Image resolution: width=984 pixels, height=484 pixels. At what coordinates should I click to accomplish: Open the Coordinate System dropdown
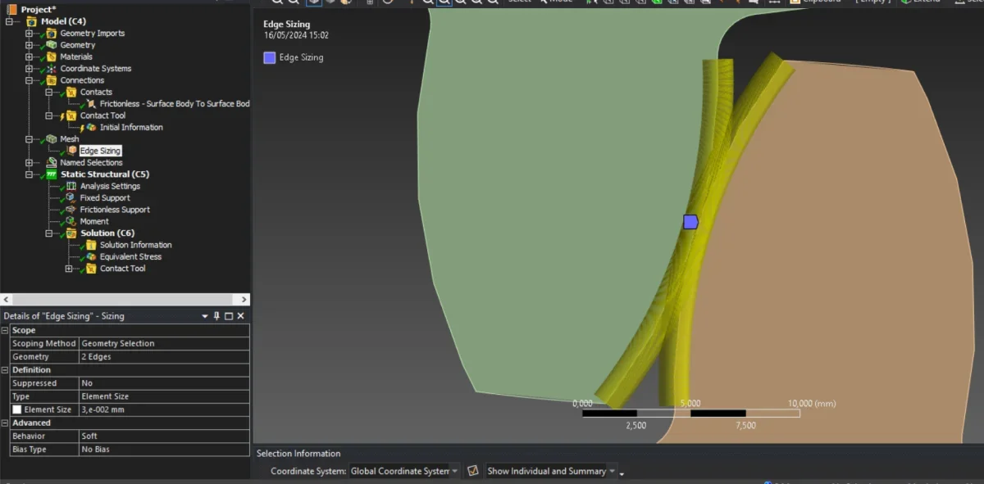[x=454, y=471]
